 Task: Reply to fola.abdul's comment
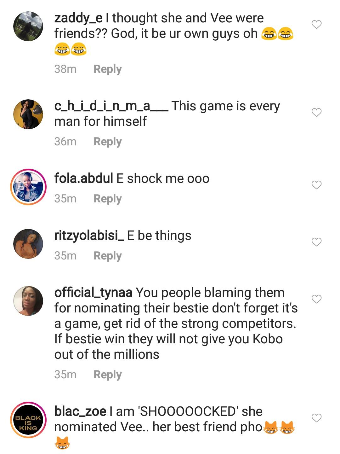coord(107,199)
